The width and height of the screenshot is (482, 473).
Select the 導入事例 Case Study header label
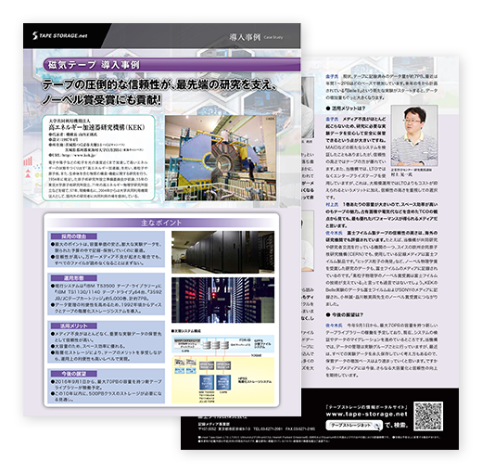pos(256,37)
